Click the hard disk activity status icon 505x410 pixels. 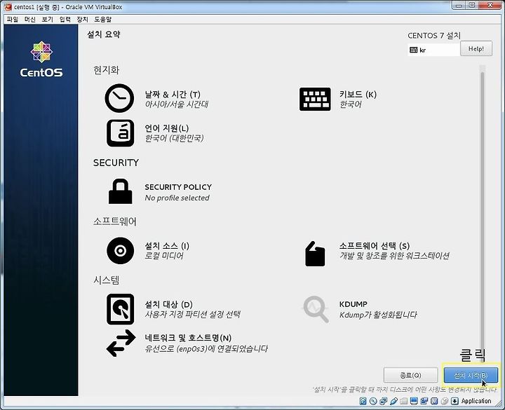363,401
